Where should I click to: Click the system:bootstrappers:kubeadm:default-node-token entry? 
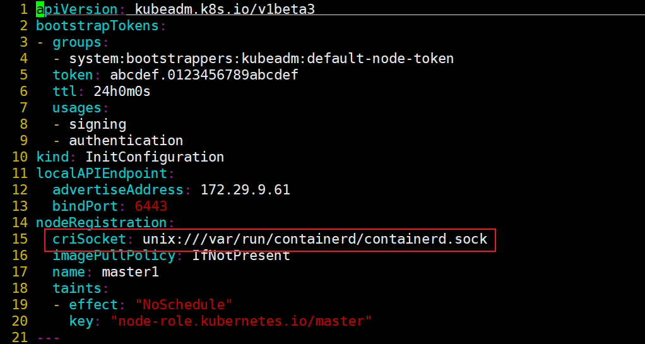tap(261, 59)
